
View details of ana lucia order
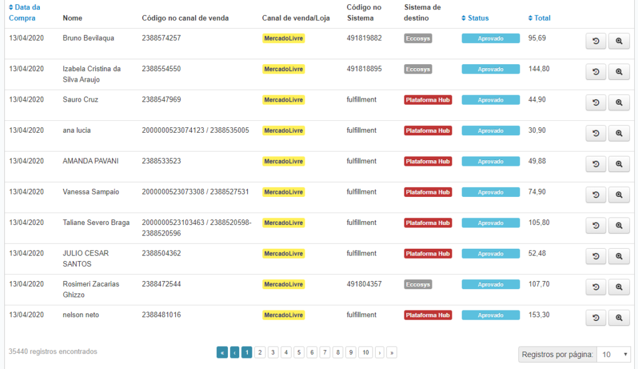coord(619,133)
